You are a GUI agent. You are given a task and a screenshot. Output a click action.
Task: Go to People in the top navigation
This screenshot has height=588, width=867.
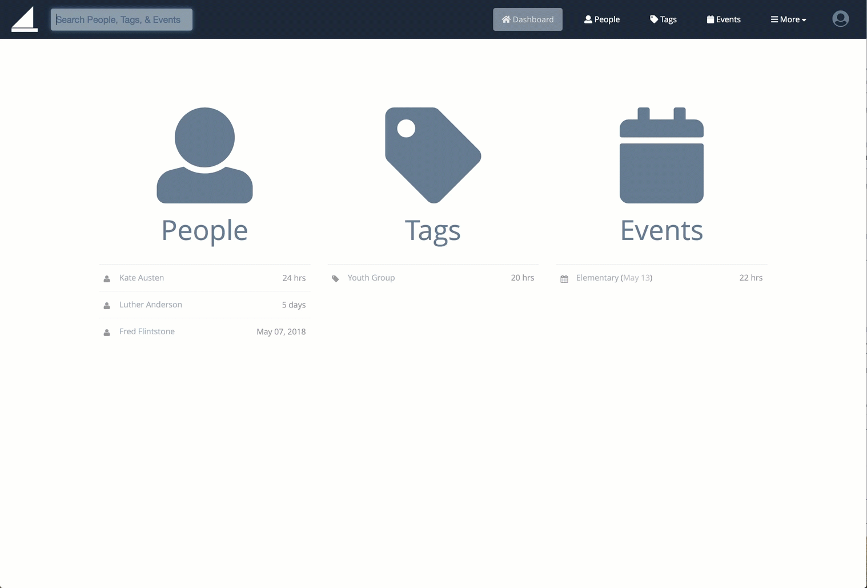click(x=602, y=19)
